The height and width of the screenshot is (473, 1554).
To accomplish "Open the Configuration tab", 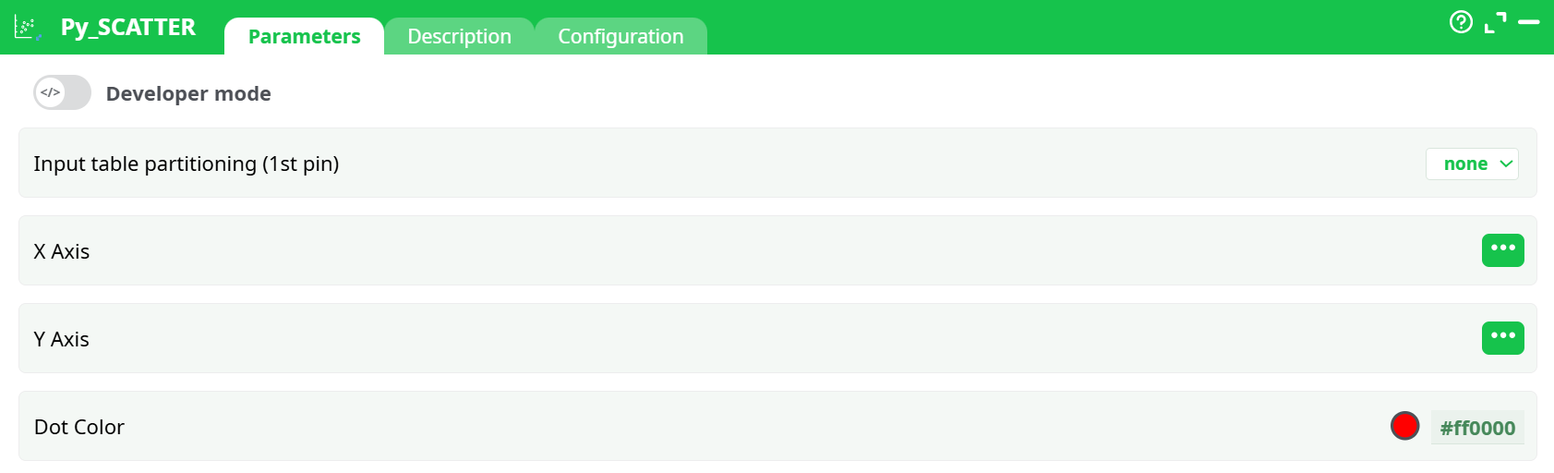I will tap(620, 37).
